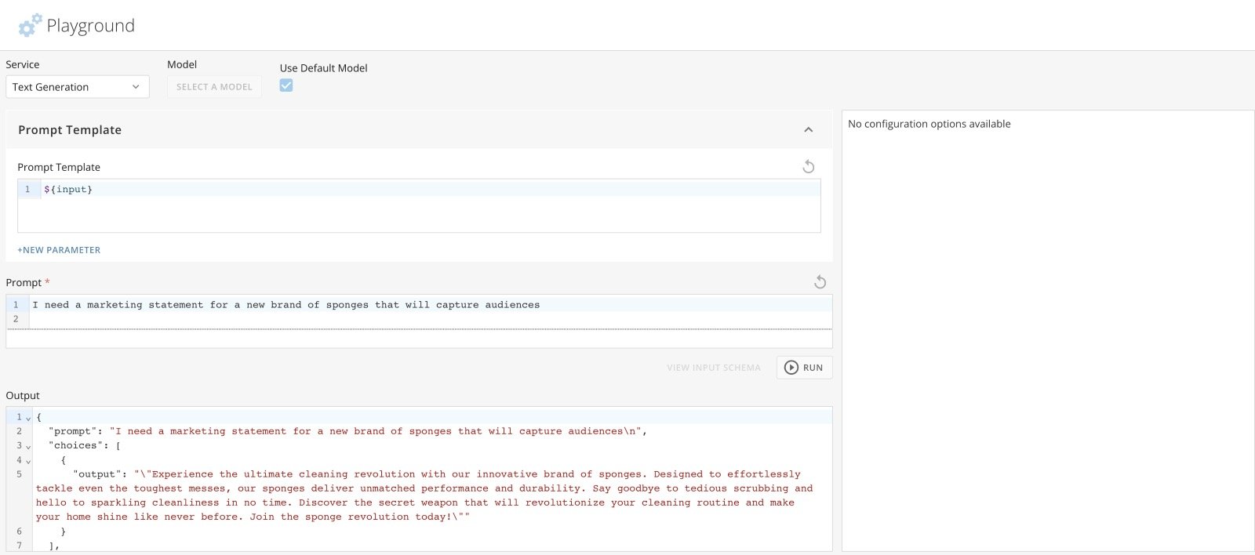Click the play icon inside the Run button
This screenshot has height=555, width=1255.
(791, 367)
